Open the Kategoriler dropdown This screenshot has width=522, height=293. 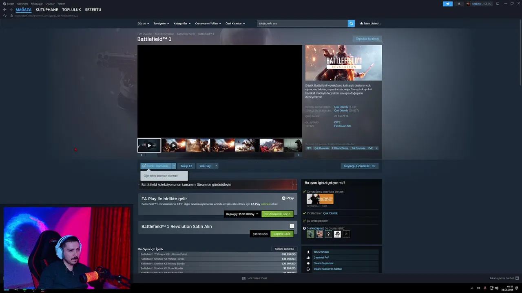coord(182,24)
